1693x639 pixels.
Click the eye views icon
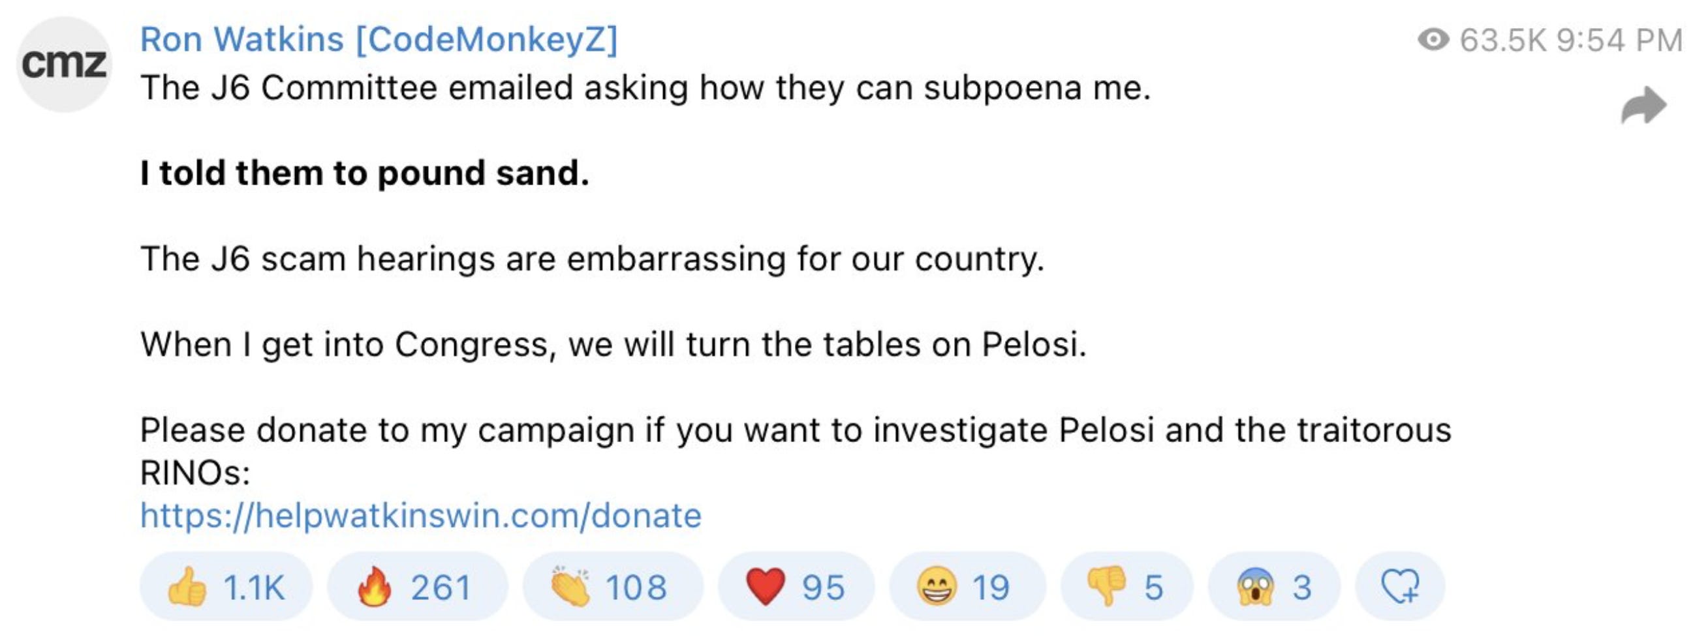1433,39
